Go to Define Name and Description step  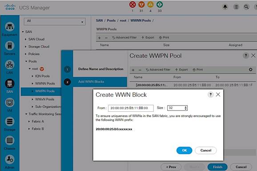(100, 69)
